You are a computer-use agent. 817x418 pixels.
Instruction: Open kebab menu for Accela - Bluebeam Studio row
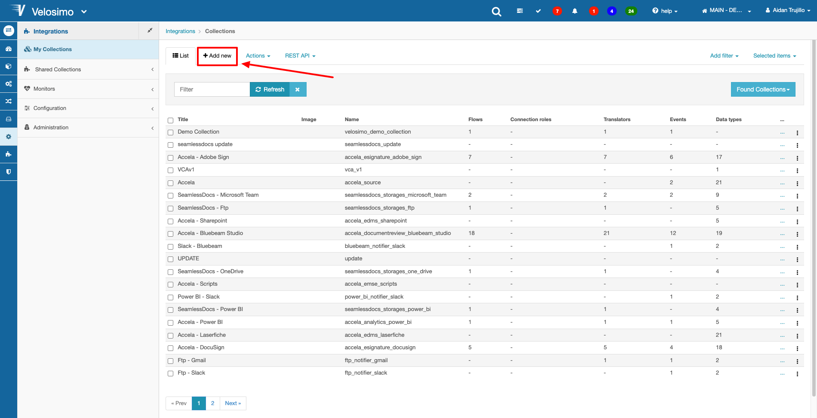pos(797,234)
